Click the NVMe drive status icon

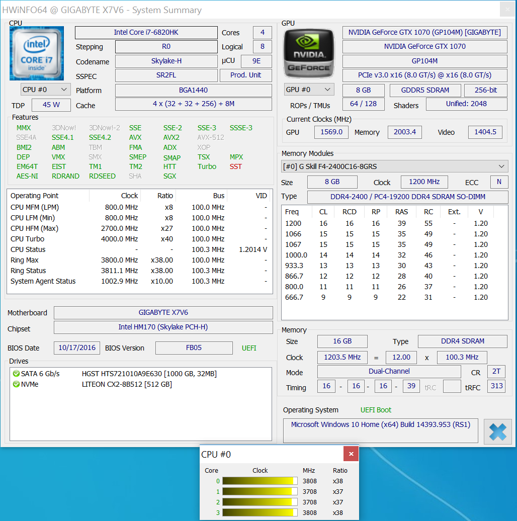16,384
